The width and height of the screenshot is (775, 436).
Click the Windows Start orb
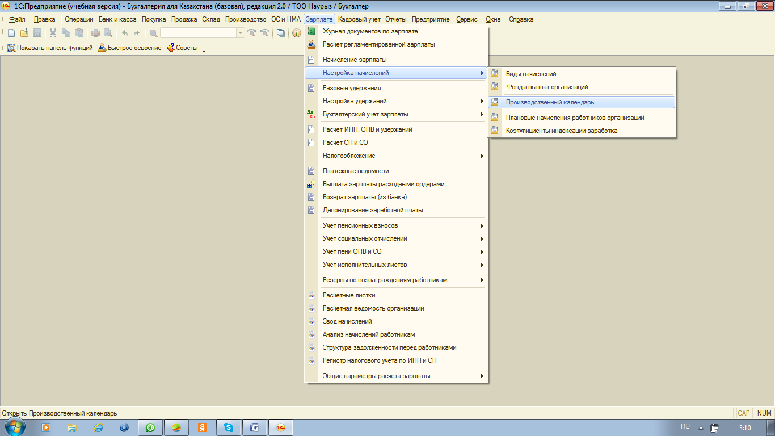15,427
